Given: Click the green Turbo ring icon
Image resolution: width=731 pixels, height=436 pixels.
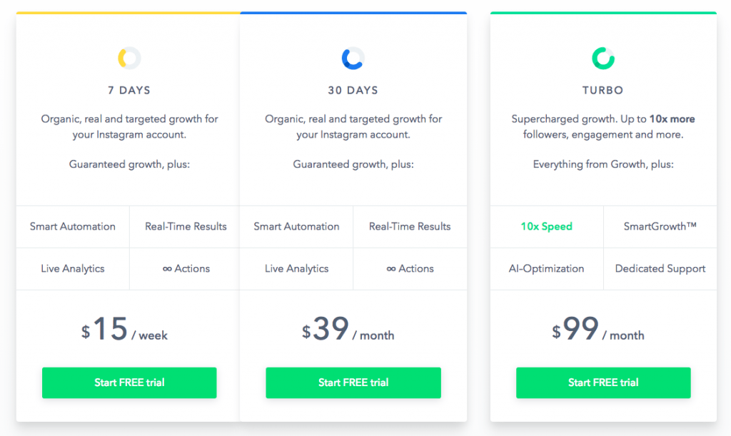Looking at the screenshot, I should [x=603, y=59].
